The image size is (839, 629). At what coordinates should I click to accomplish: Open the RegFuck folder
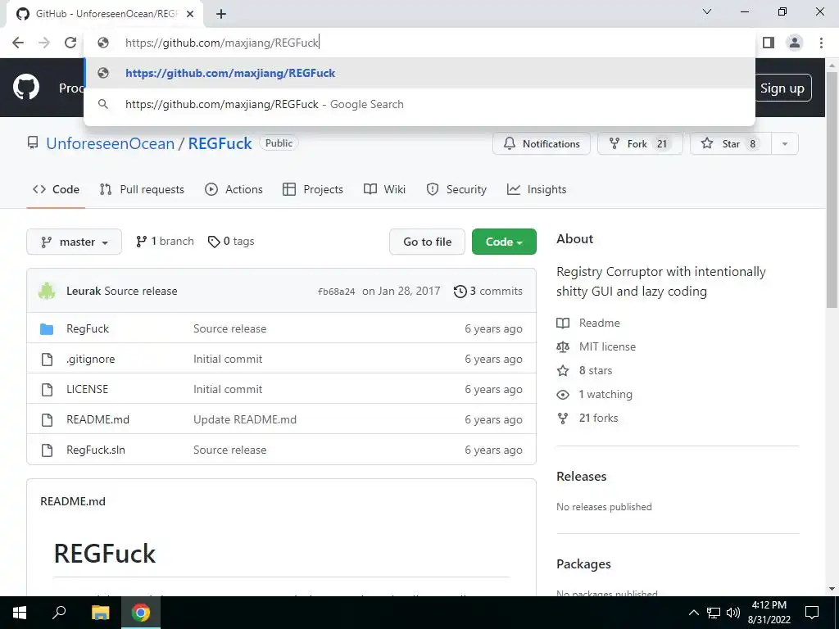88,328
